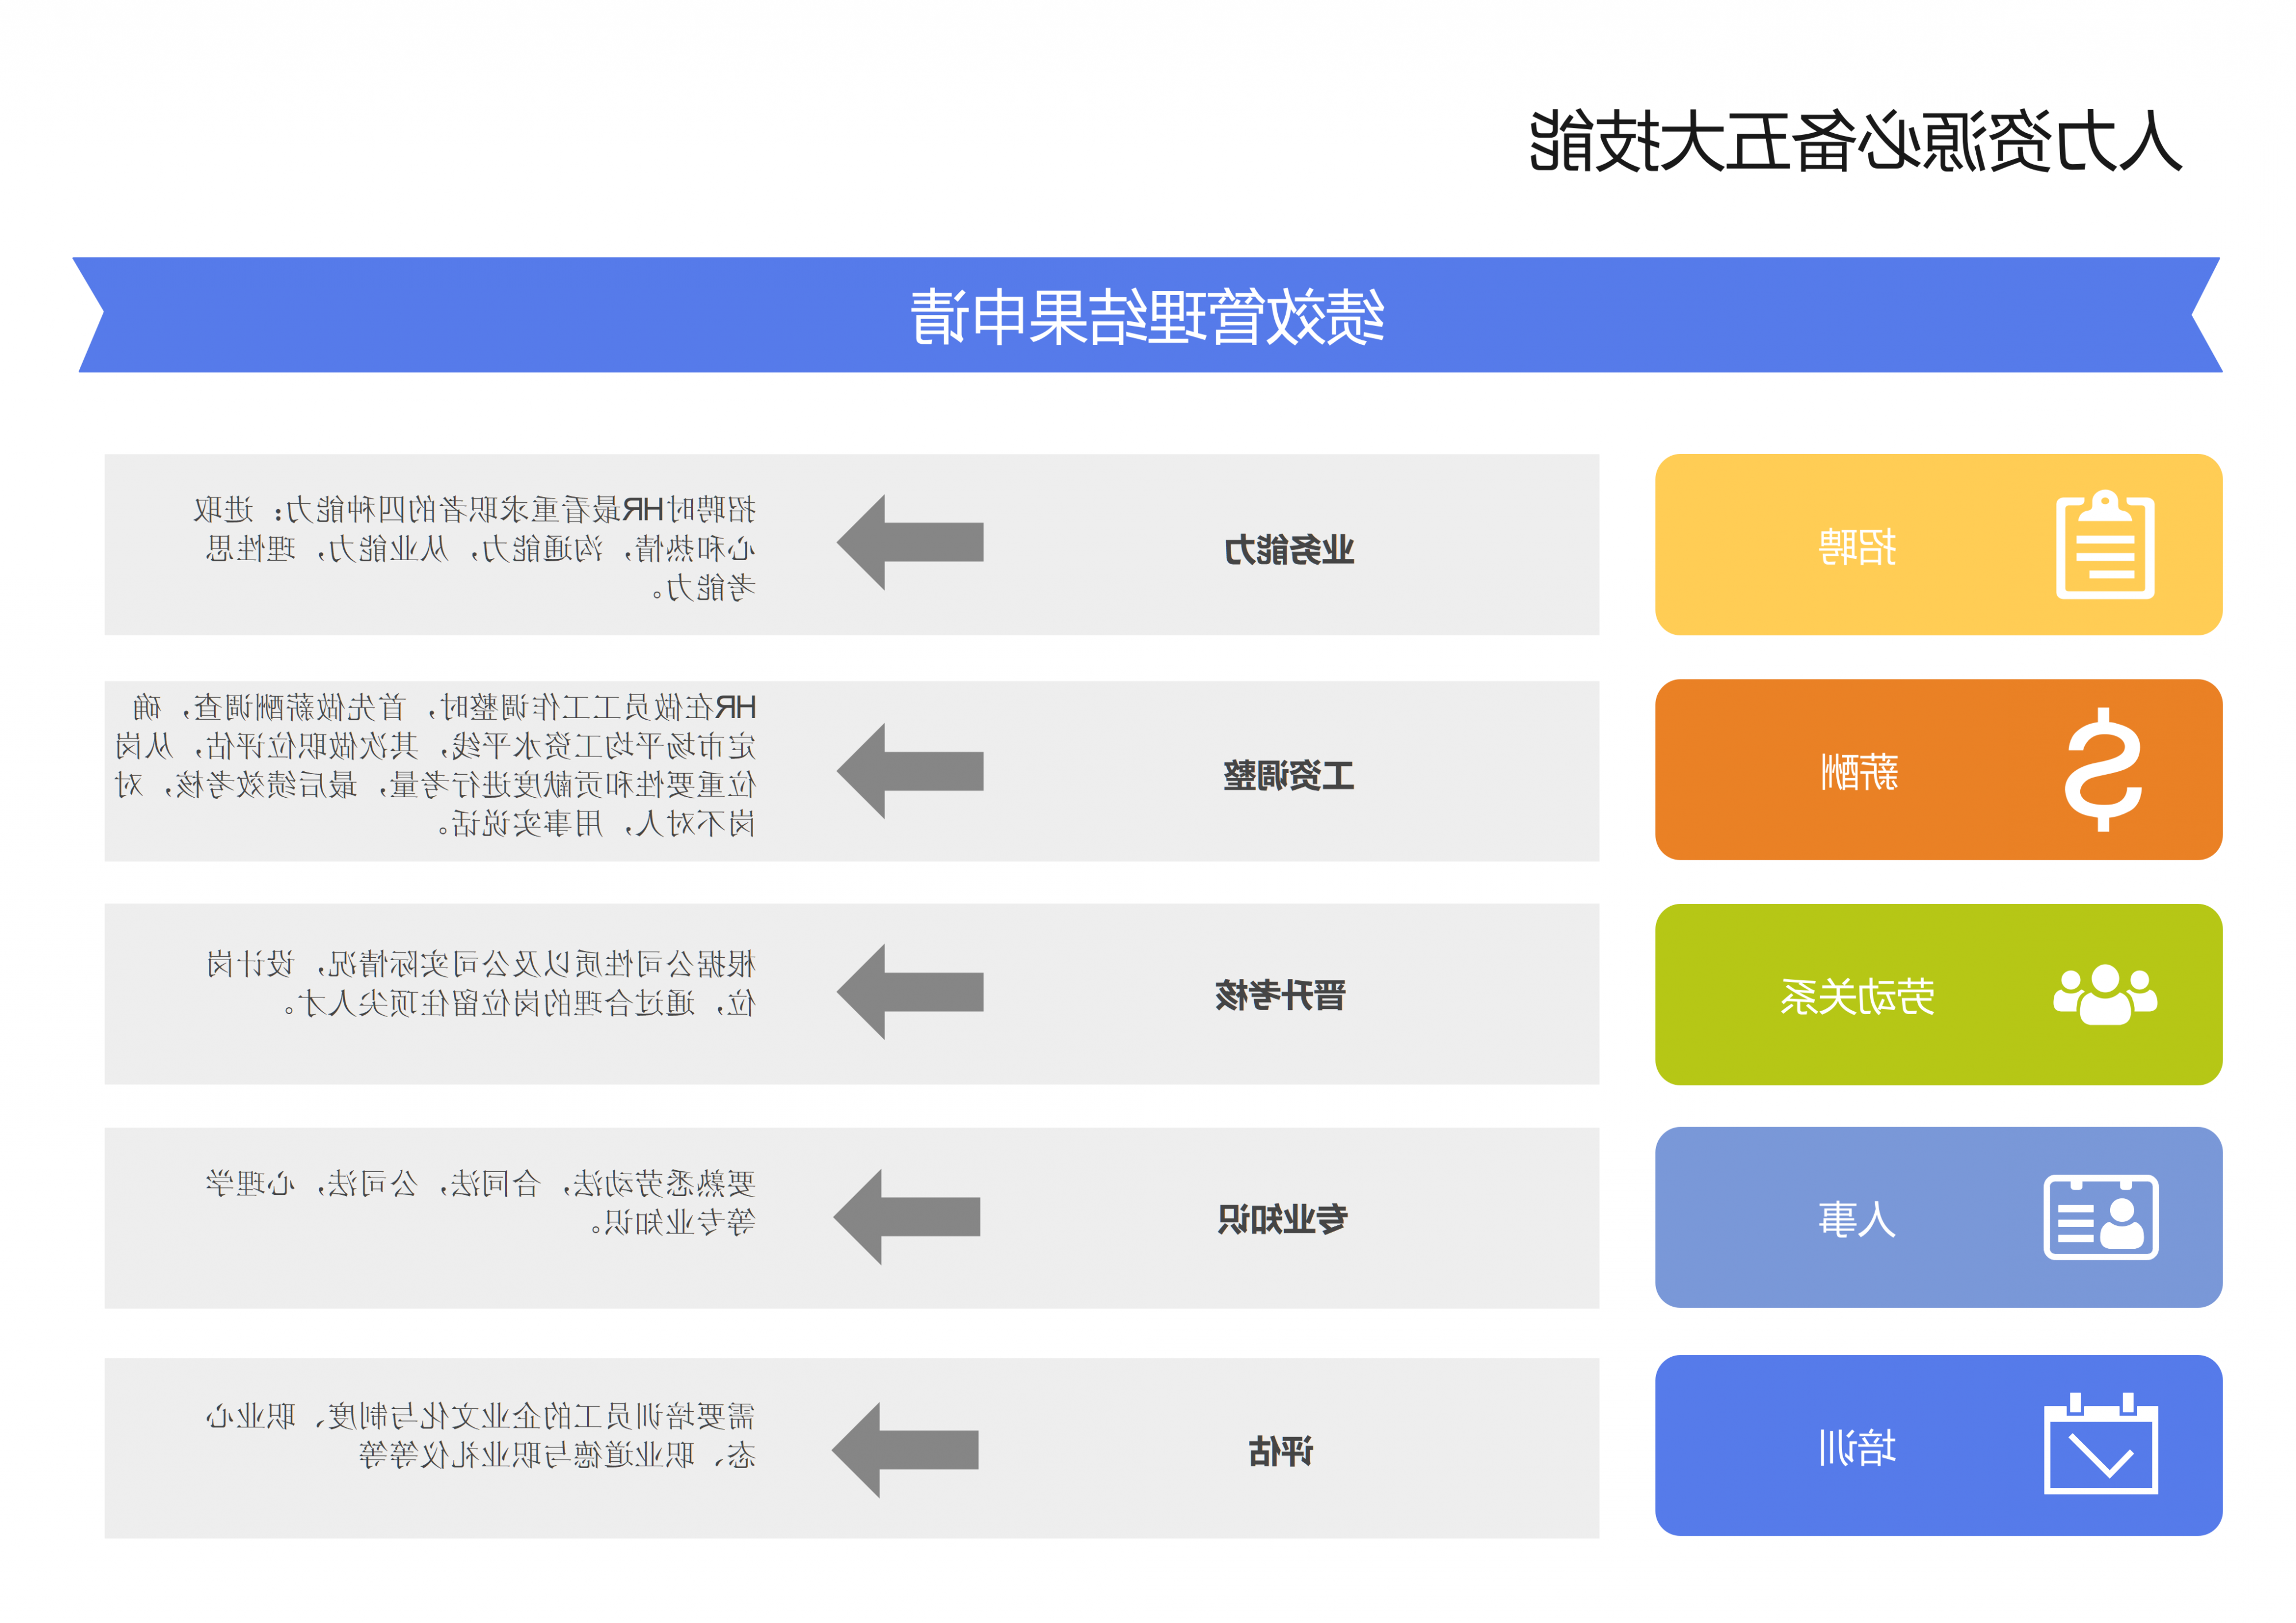Click the calendar icon on the 培训 card
This screenshot has width=2296, height=1623.
click(2100, 1443)
